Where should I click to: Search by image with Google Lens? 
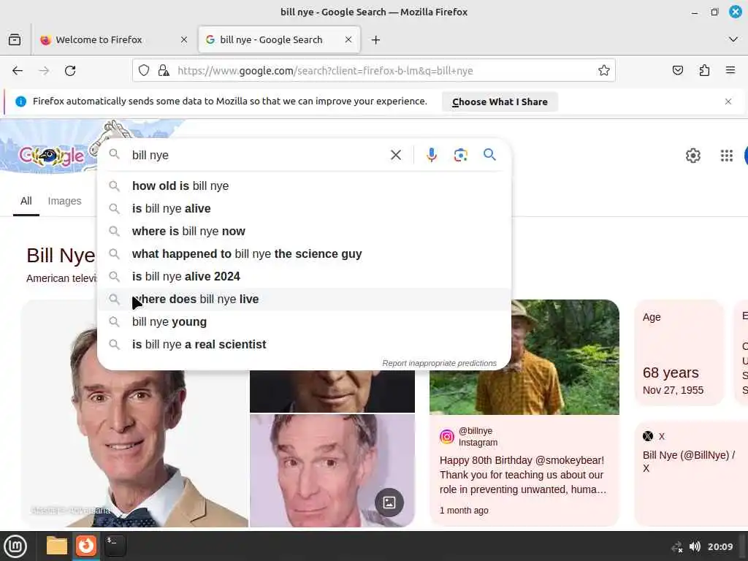tap(460, 155)
